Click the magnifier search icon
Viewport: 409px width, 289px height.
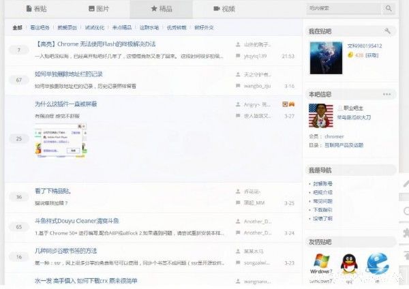[389, 8]
